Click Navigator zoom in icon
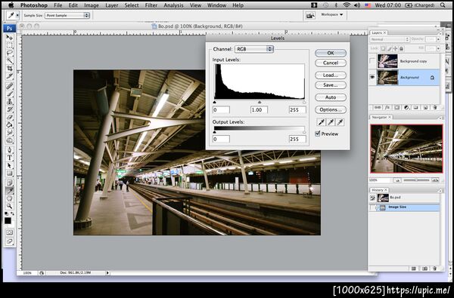This screenshot has width=454, height=298. (435, 180)
